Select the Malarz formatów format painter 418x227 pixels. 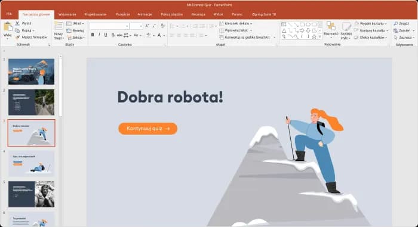pos(31,38)
